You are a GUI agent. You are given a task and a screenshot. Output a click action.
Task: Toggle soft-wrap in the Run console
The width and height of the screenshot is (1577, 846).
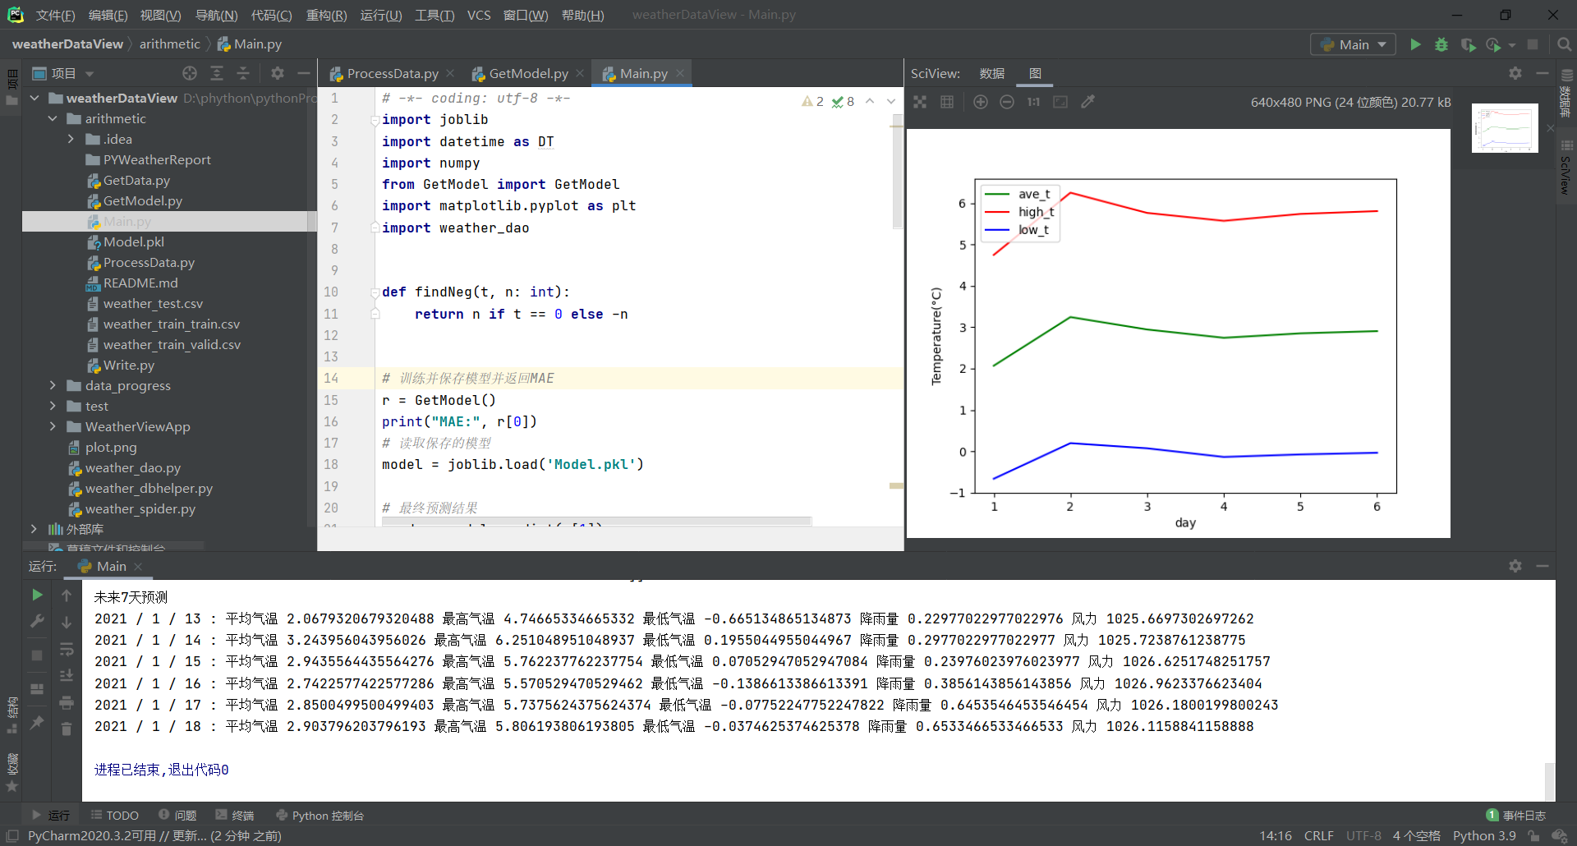[x=67, y=649]
